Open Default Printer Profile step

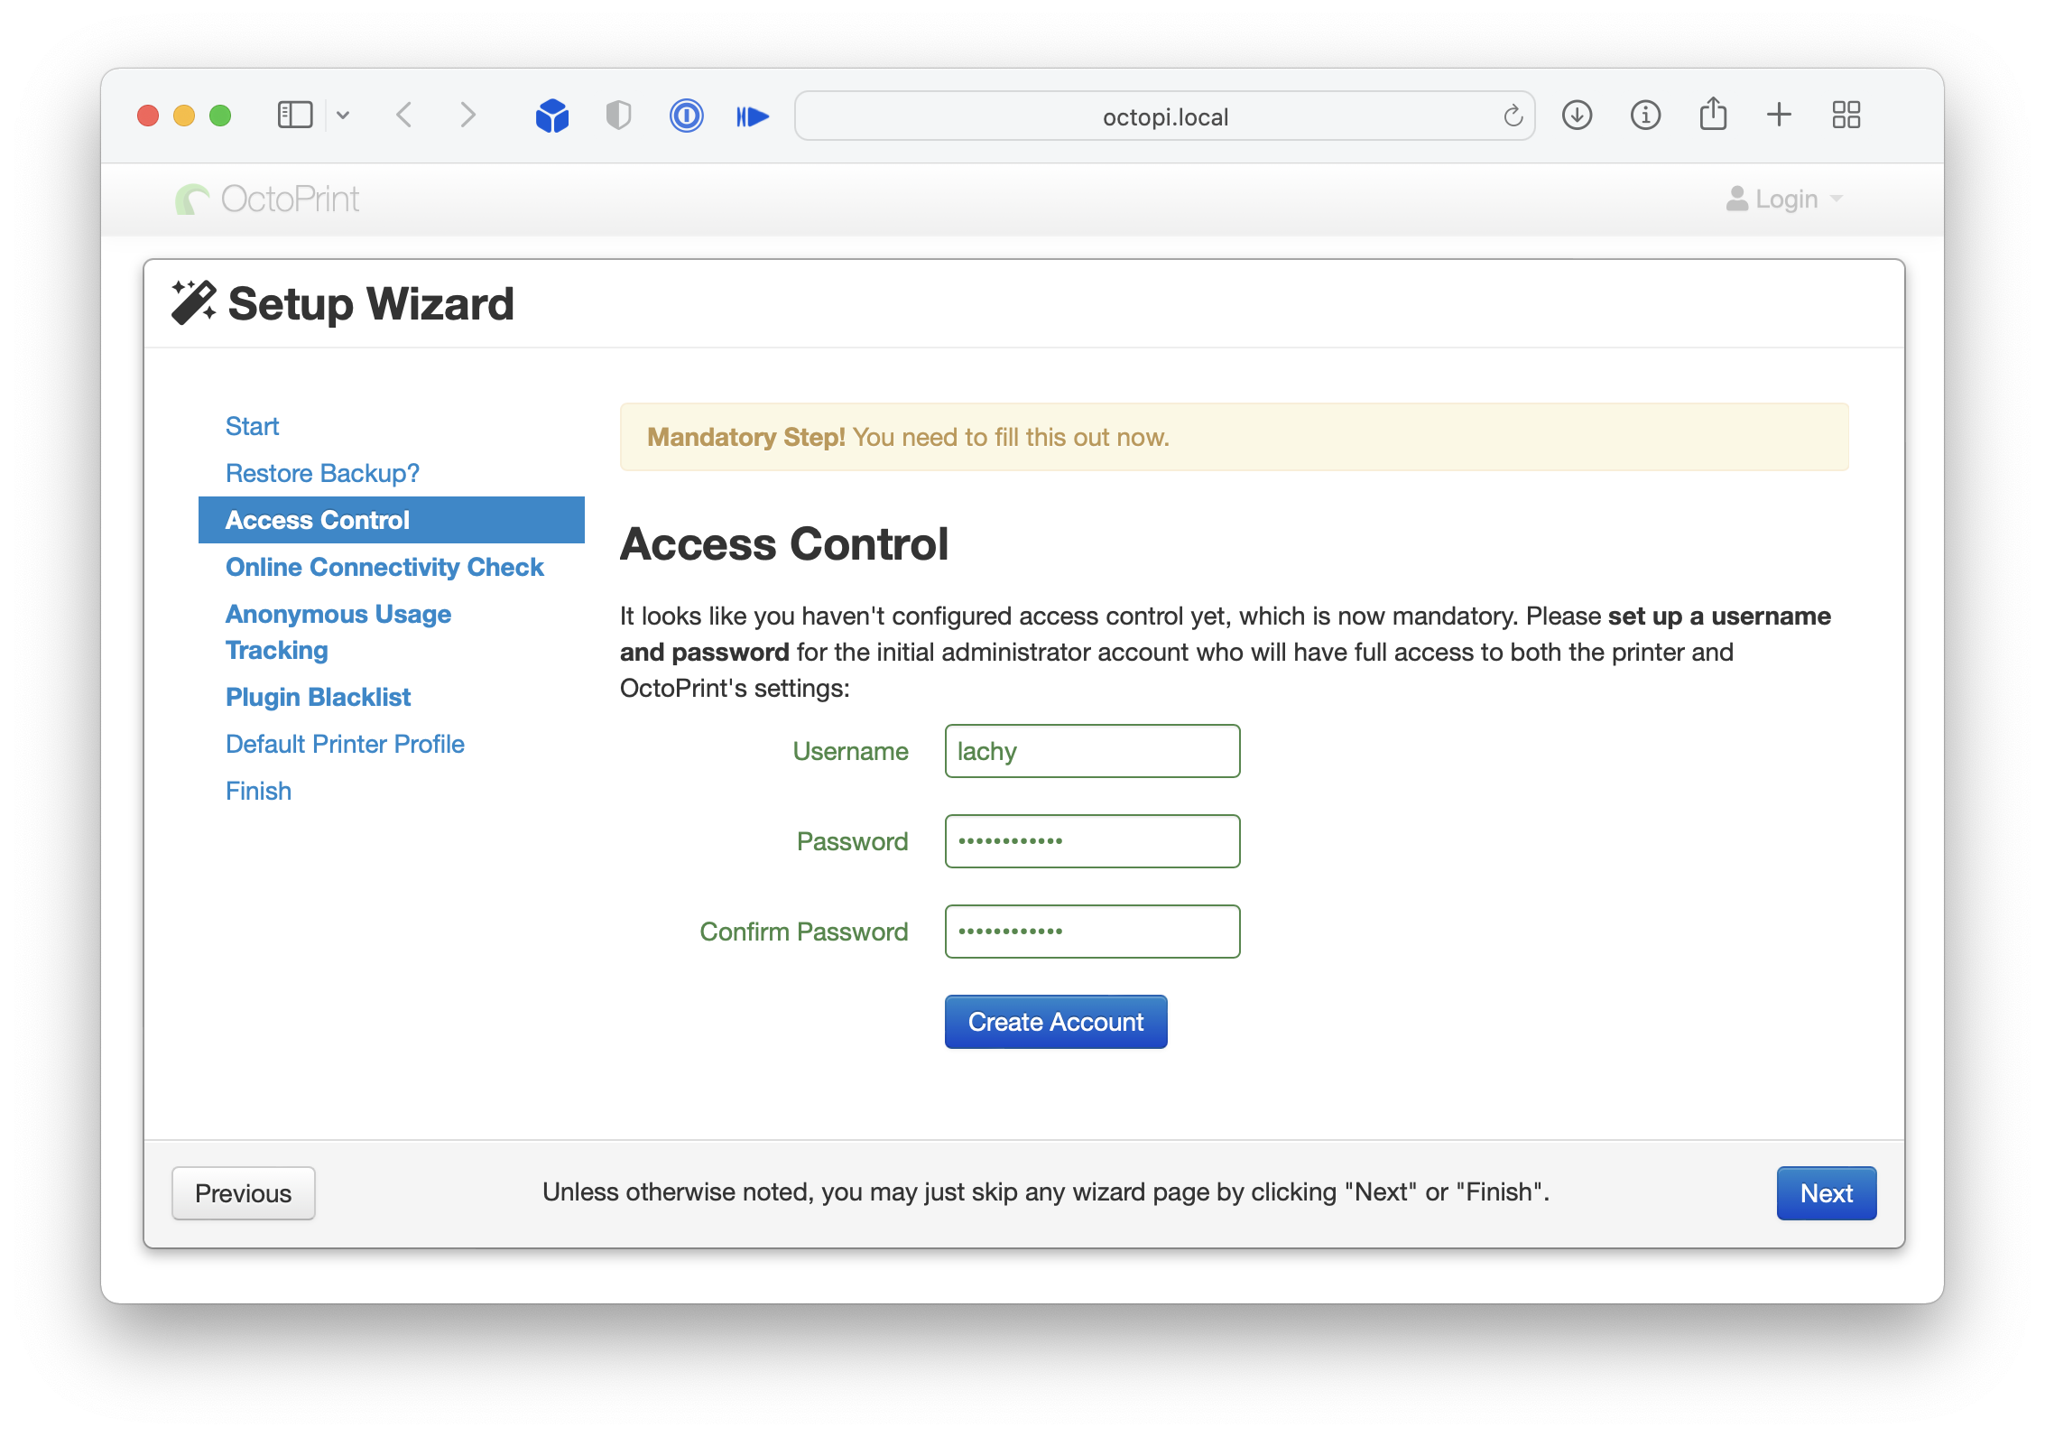tap(345, 744)
